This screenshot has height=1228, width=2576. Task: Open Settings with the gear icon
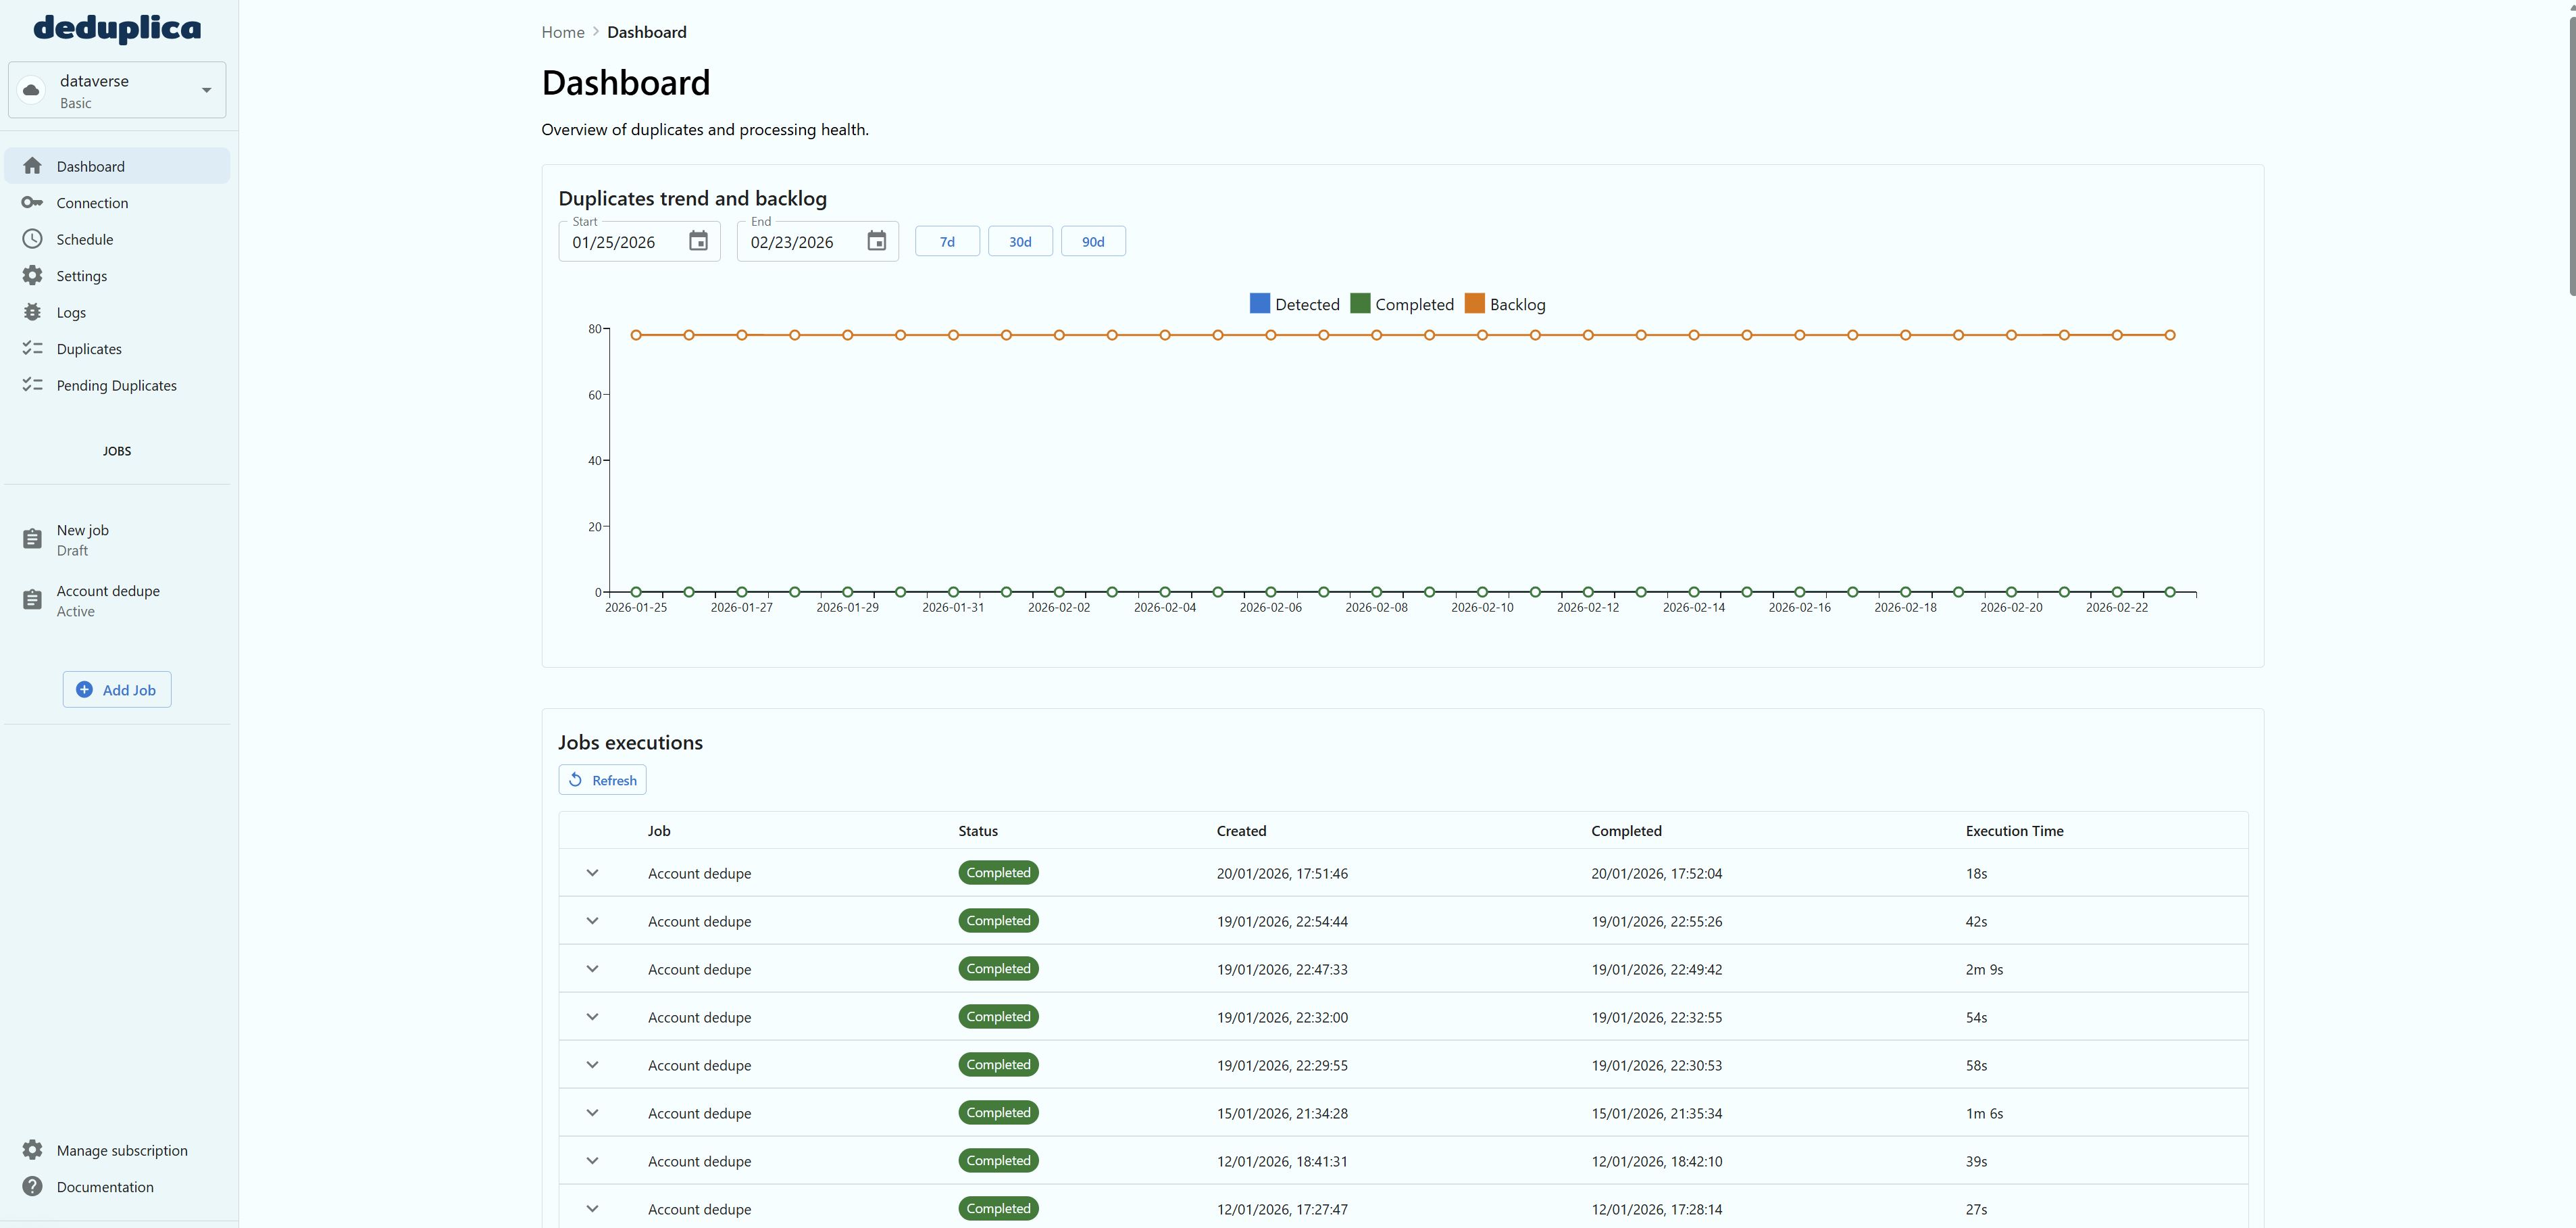pyautogui.click(x=33, y=275)
